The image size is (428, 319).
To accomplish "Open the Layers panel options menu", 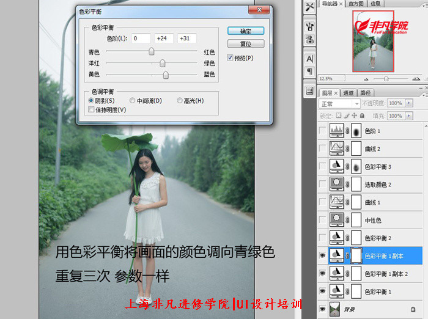I will tap(424, 95).
